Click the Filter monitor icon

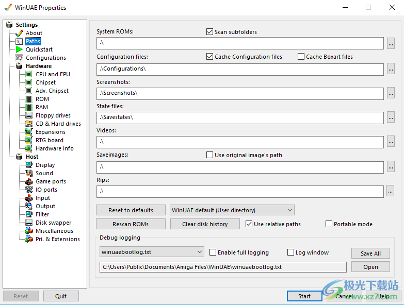coord(29,214)
